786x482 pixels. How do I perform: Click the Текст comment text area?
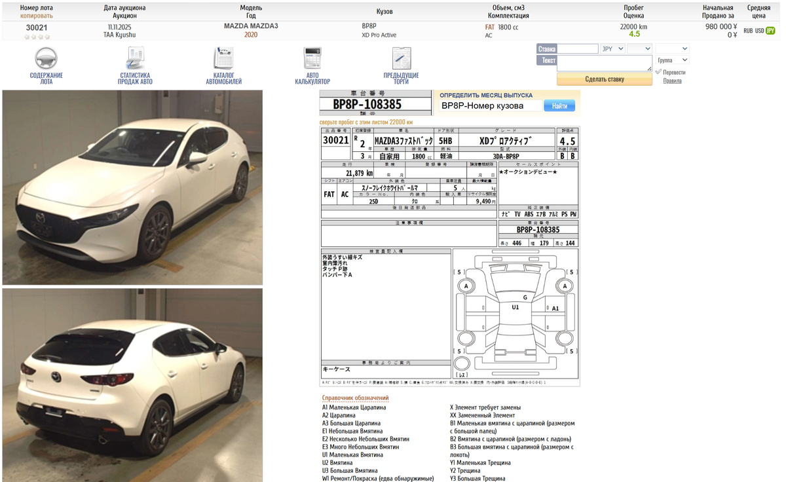[x=604, y=62]
